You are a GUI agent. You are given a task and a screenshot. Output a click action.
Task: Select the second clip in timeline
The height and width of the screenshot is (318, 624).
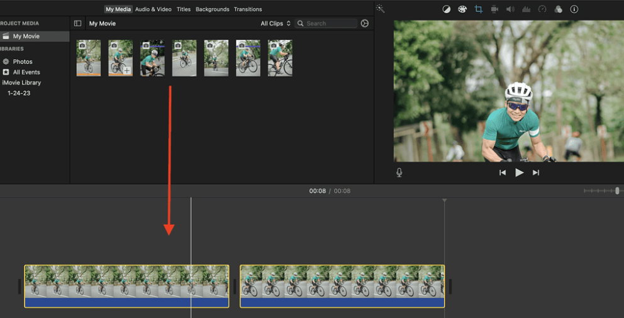point(342,286)
